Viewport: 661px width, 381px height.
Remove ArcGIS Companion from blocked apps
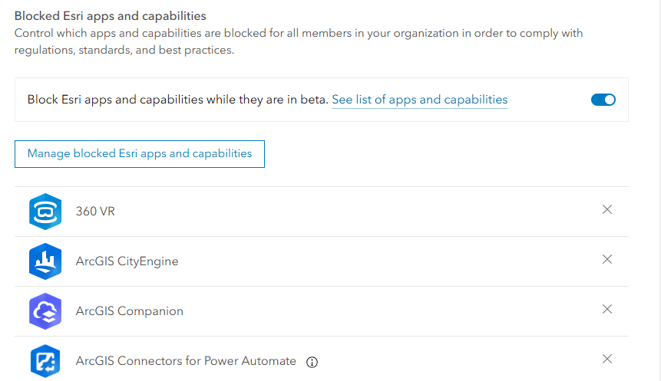pyautogui.click(x=607, y=310)
